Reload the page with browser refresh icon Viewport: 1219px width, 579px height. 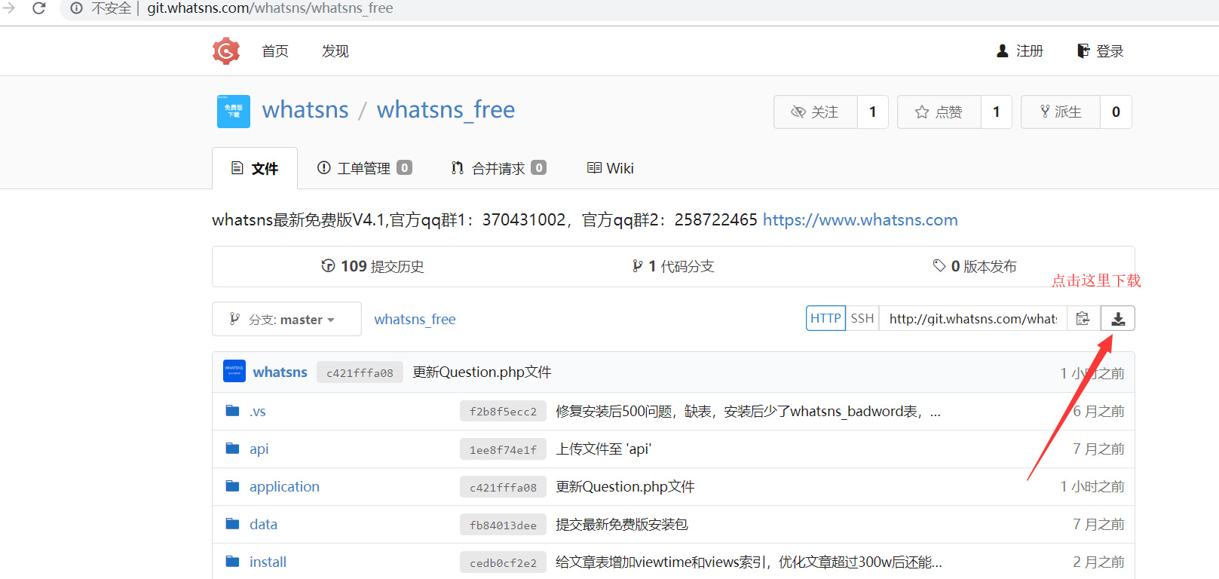[39, 8]
